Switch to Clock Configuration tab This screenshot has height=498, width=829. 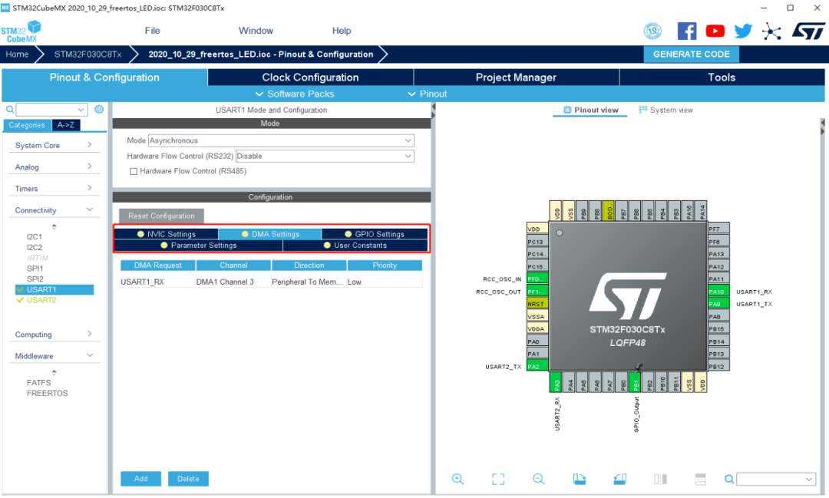pos(310,78)
